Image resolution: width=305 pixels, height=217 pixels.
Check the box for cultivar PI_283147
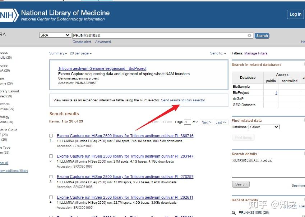51,156
